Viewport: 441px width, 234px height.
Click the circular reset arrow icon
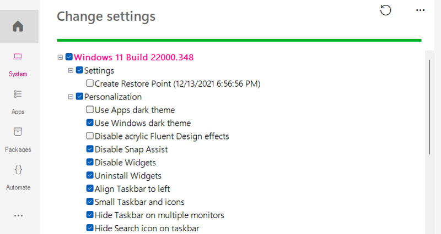(385, 10)
